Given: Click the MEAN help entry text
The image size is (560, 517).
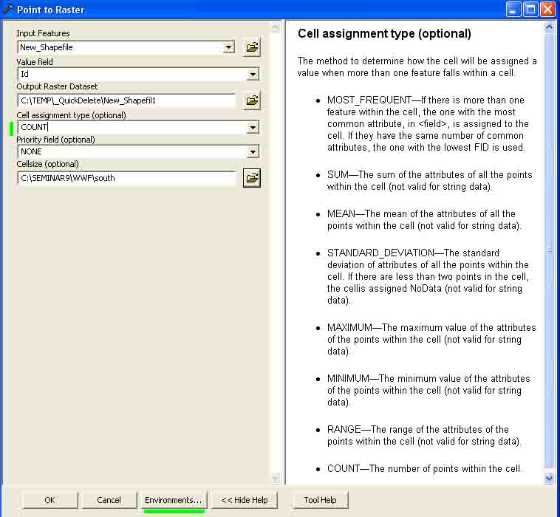Looking at the screenshot, I should [424, 219].
